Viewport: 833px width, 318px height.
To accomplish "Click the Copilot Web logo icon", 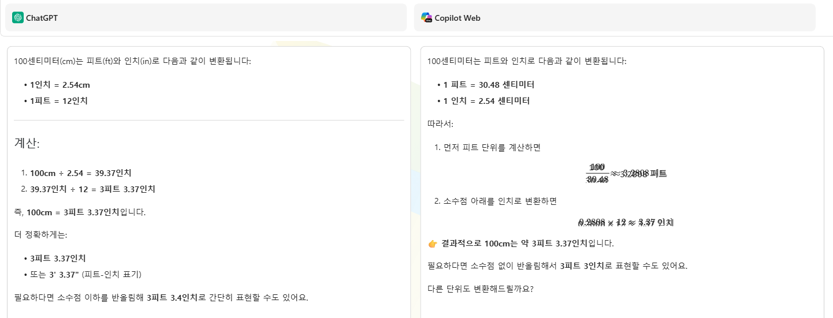I will 426,17.
